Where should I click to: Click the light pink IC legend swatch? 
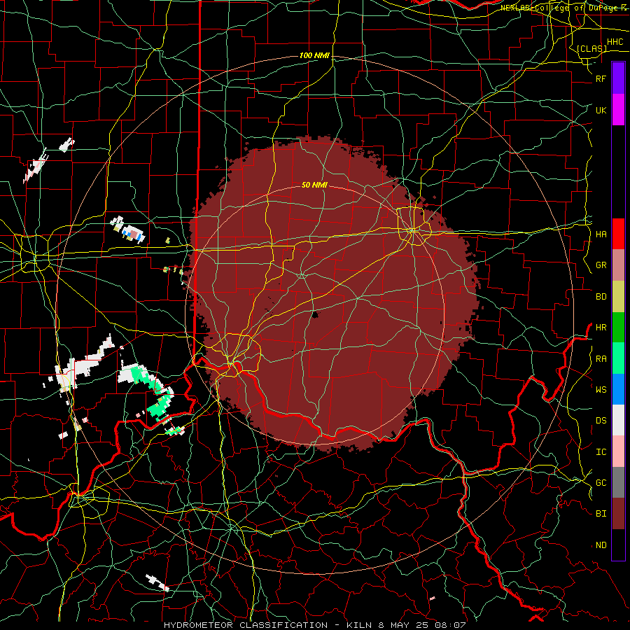click(618, 451)
